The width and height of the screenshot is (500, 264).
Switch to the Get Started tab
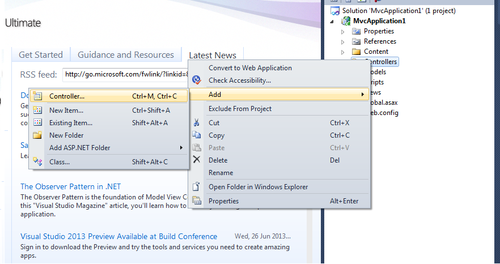(41, 54)
